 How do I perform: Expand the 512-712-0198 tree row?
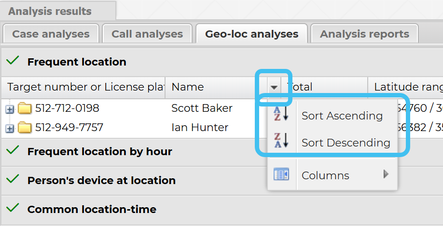(x=10, y=109)
